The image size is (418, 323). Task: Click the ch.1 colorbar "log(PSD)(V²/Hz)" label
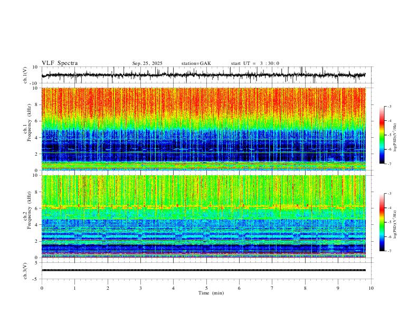pos(395,138)
